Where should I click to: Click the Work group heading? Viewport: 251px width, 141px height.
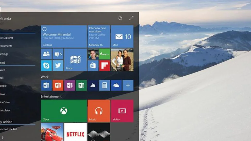[45, 77]
